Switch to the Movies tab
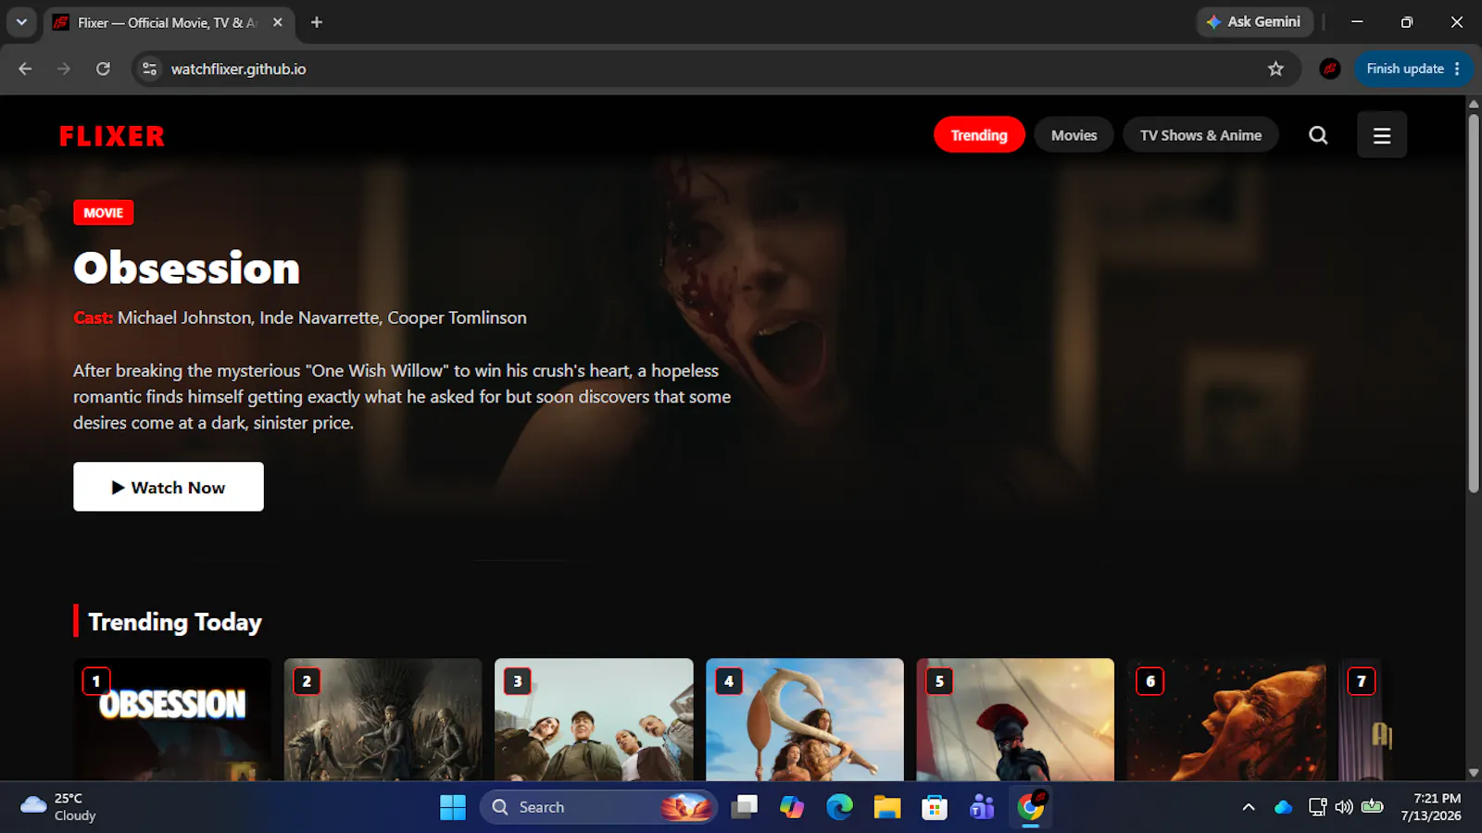The image size is (1482, 833). pos(1074,135)
